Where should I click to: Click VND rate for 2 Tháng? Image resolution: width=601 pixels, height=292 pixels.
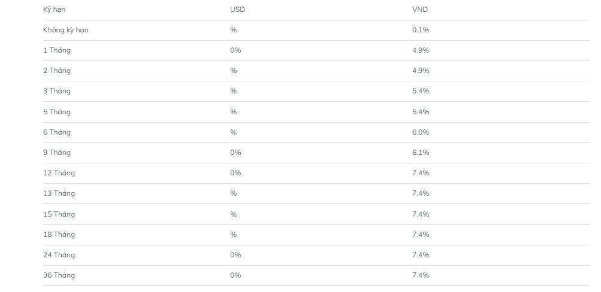[x=421, y=71]
